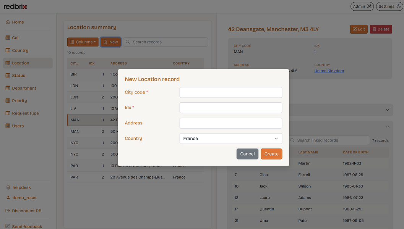
Task: Click the search magnifier icon in Search records
Action: pos(128,42)
